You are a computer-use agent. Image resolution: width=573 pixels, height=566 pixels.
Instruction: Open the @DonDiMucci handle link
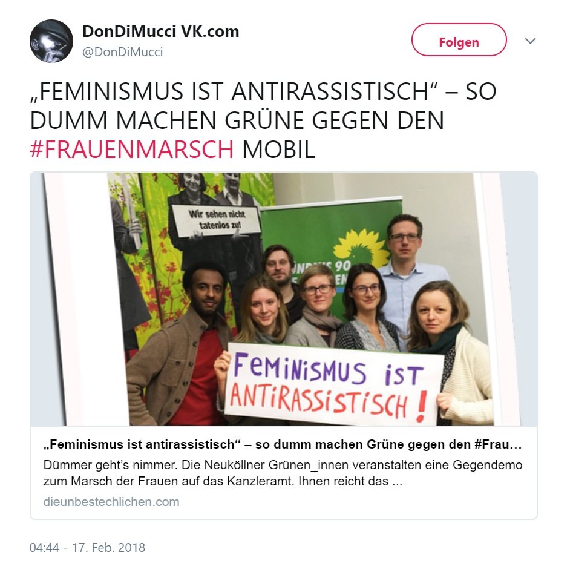pyautogui.click(x=123, y=52)
